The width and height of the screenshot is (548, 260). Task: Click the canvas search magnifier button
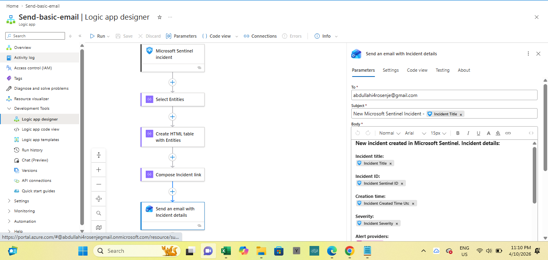click(99, 213)
